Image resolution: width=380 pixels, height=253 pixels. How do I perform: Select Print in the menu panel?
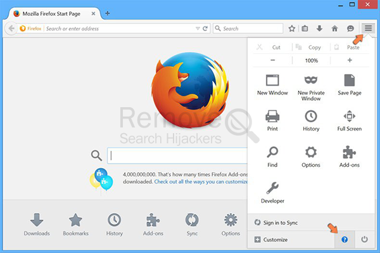pyautogui.click(x=272, y=120)
